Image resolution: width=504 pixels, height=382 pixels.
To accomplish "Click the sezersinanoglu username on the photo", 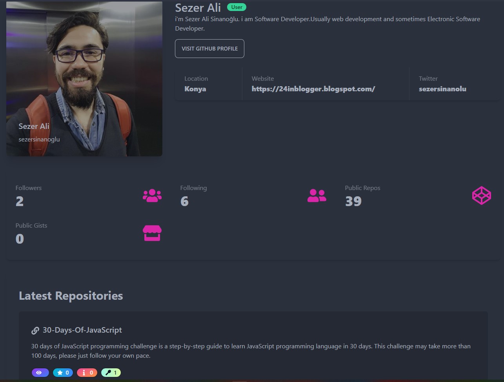I will 39,139.
